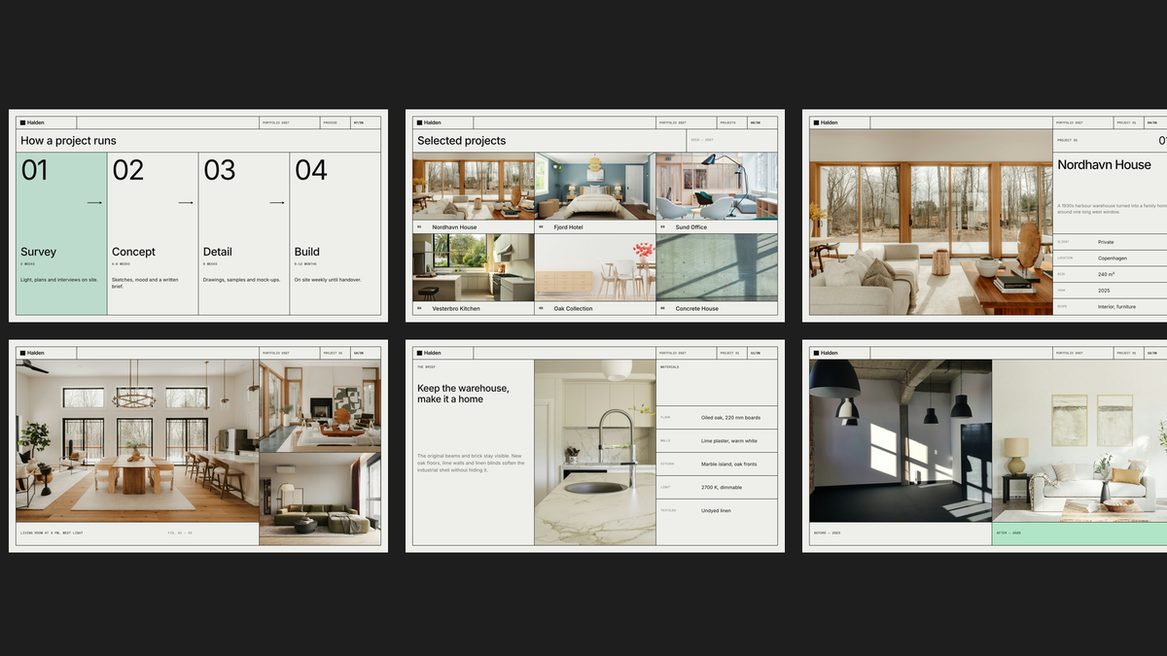Click the large "Nordhavn House" project title
This screenshot has height=656, width=1167.
tap(1105, 165)
